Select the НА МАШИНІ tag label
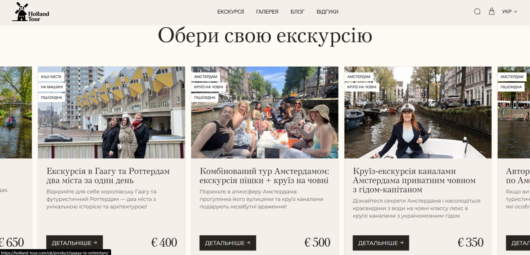Image resolution: width=530 pixels, height=255 pixels. tap(52, 87)
